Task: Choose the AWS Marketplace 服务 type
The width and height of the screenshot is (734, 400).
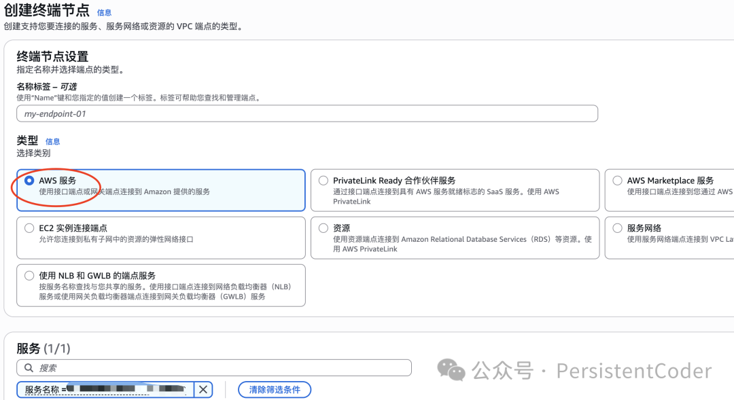Action: 617,181
